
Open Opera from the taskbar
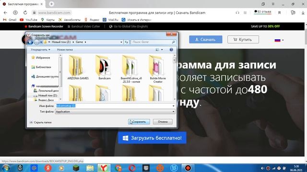(132, 168)
